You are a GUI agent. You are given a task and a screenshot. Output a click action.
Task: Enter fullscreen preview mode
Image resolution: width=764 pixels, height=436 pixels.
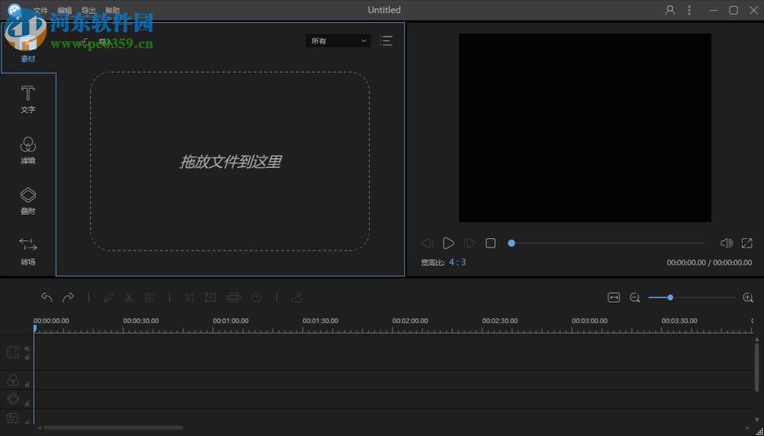click(747, 243)
